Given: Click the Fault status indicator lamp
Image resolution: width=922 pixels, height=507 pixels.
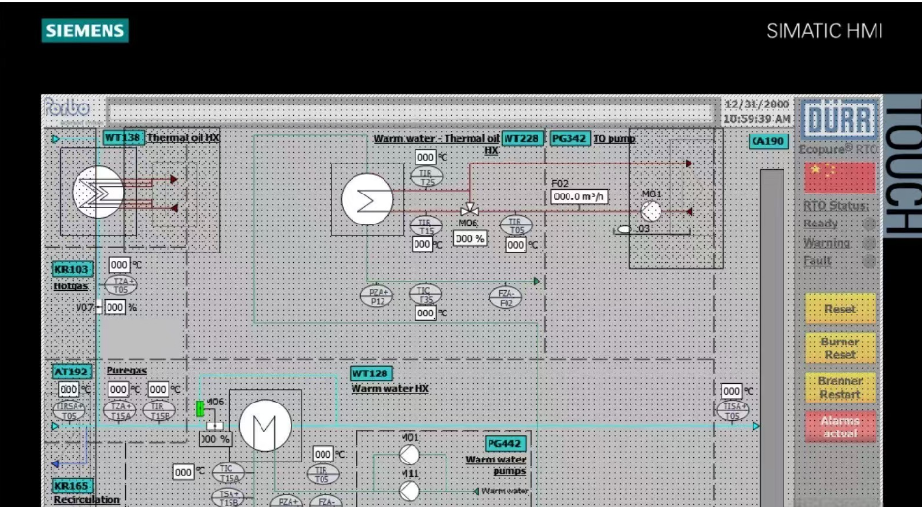Looking at the screenshot, I should tap(869, 261).
